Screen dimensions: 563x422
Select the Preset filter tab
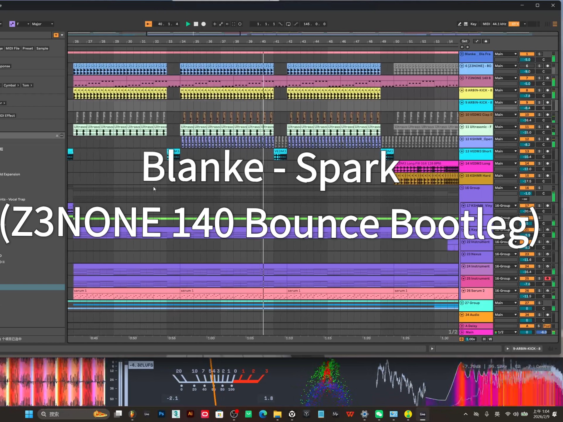(x=28, y=48)
